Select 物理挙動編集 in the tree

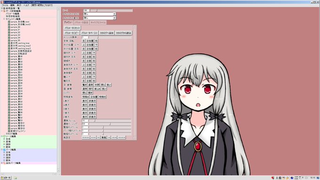[x=13, y=16]
